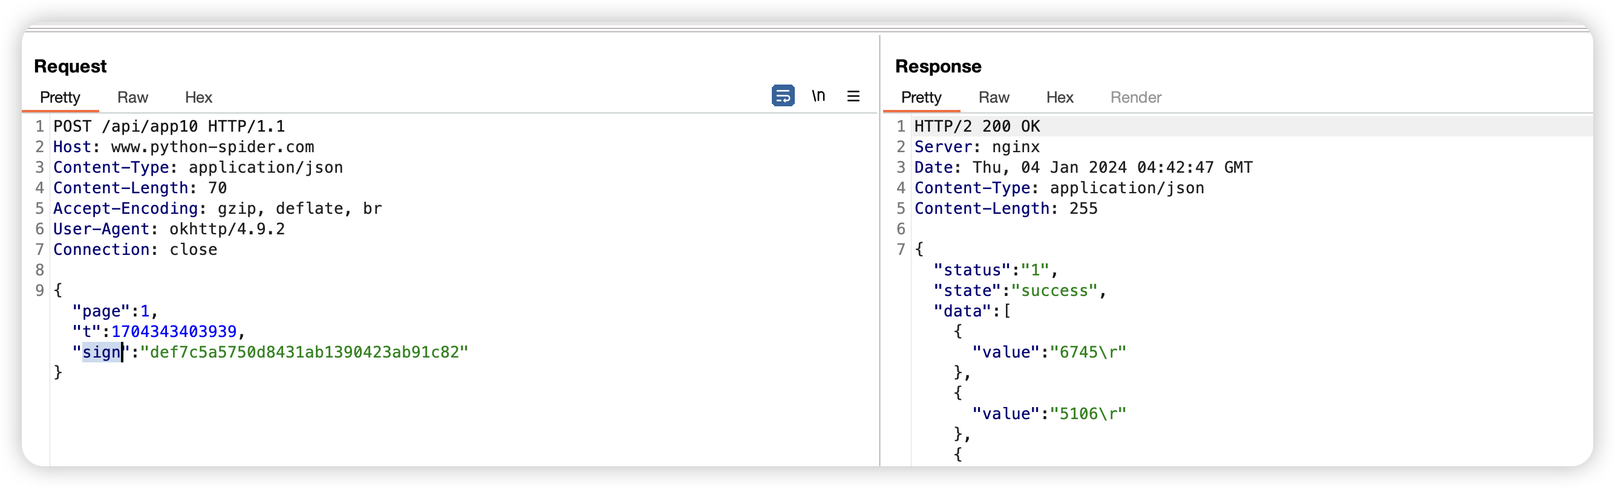1615x488 pixels.
Task: Click the "success" state value
Action: coord(1054,291)
